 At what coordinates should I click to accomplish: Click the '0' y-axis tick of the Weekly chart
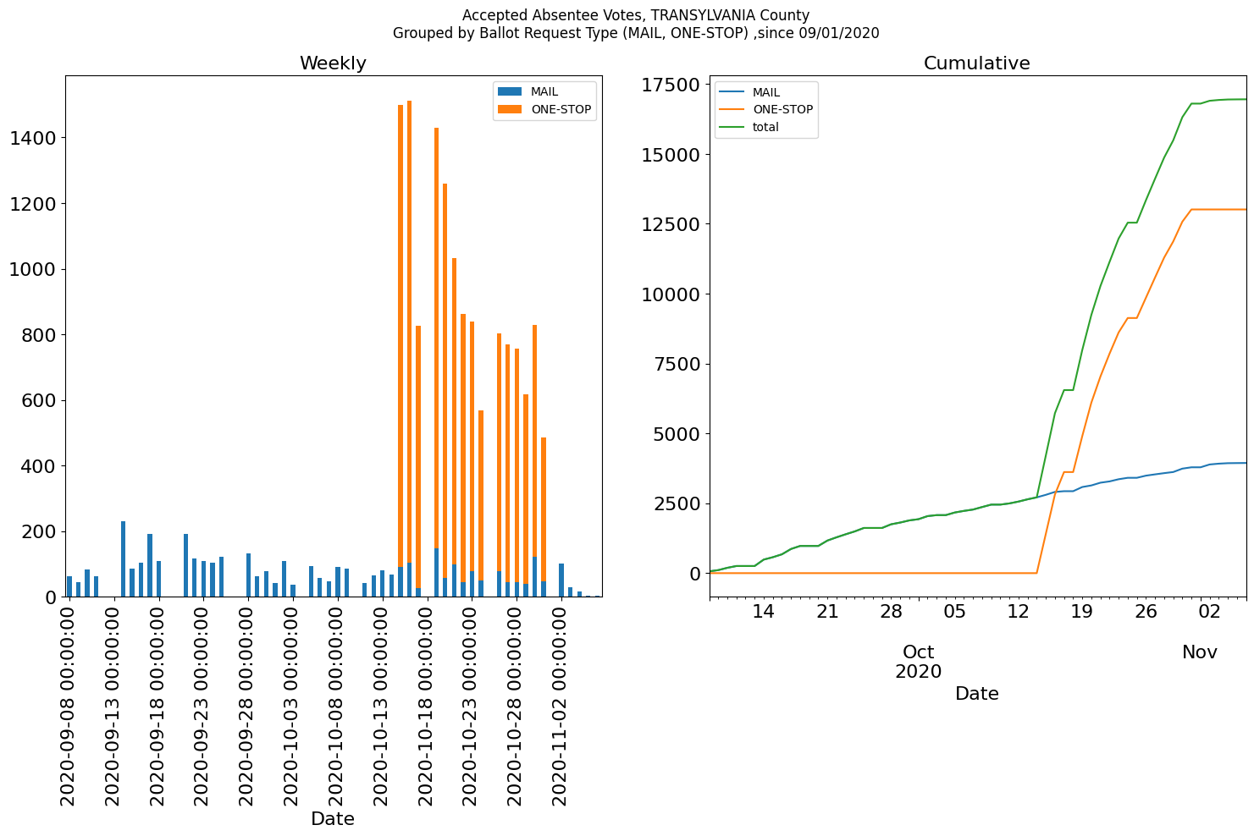pos(51,597)
